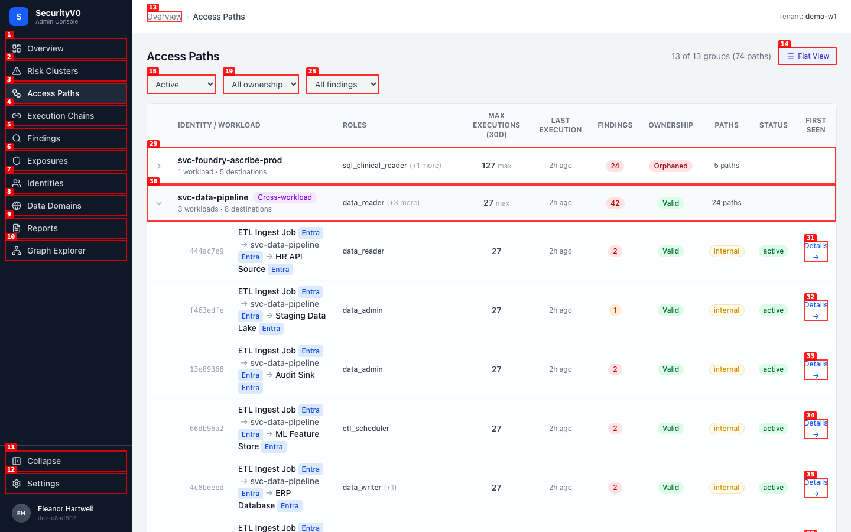Screen dimensions: 851x532
Task: Go to Data Domains page
Action: click(x=66, y=206)
